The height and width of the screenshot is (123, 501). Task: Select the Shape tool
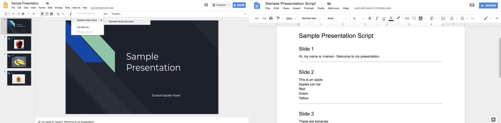(58, 14)
